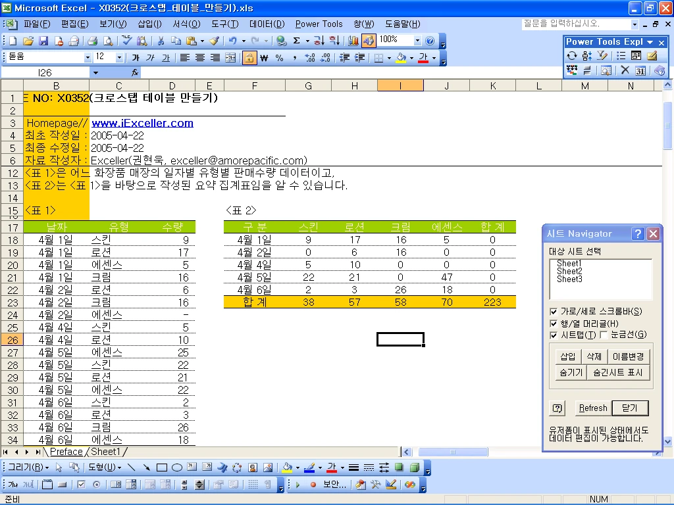Click the Print Preview icon
Viewport: 674px width, 505px height.
(108, 41)
